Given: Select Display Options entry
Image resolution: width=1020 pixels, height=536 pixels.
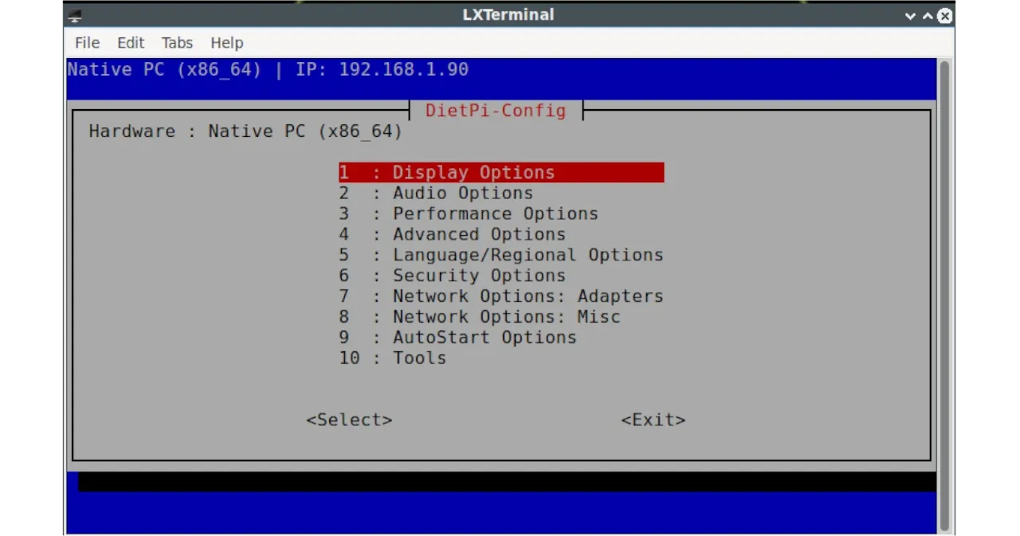Looking at the screenshot, I should click(473, 173).
